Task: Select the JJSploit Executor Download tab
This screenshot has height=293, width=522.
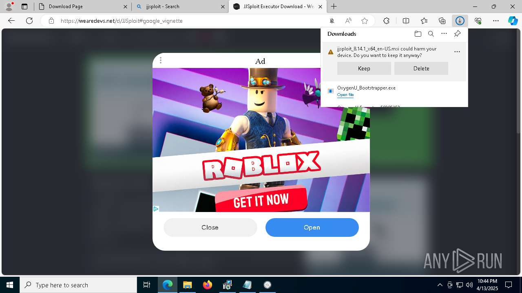Action: coord(279,7)
